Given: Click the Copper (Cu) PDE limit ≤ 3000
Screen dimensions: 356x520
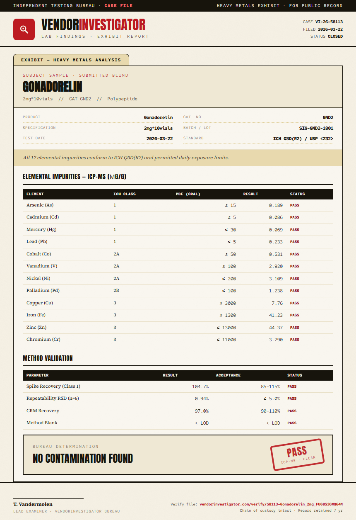Looking at the screenshot, I should point(228,303).
